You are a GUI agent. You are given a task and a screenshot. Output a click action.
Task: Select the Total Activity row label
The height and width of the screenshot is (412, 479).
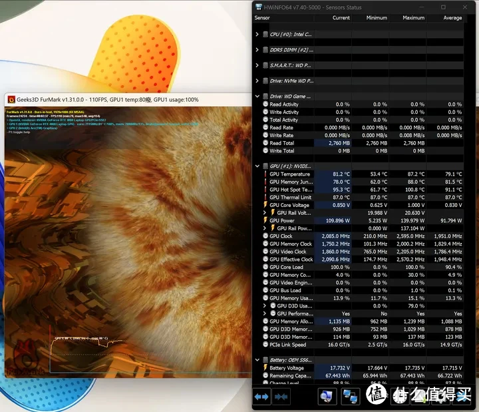pyautogui.click(x=283, y=120)
